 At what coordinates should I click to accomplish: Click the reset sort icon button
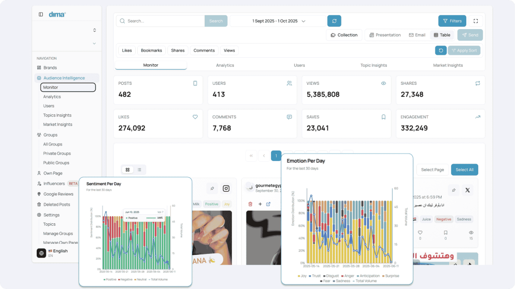pyautogui.click(x=441, y=51)
